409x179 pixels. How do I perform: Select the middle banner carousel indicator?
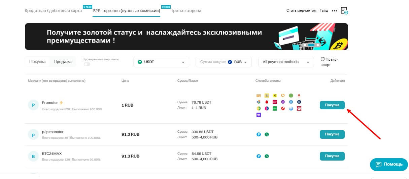311,45
